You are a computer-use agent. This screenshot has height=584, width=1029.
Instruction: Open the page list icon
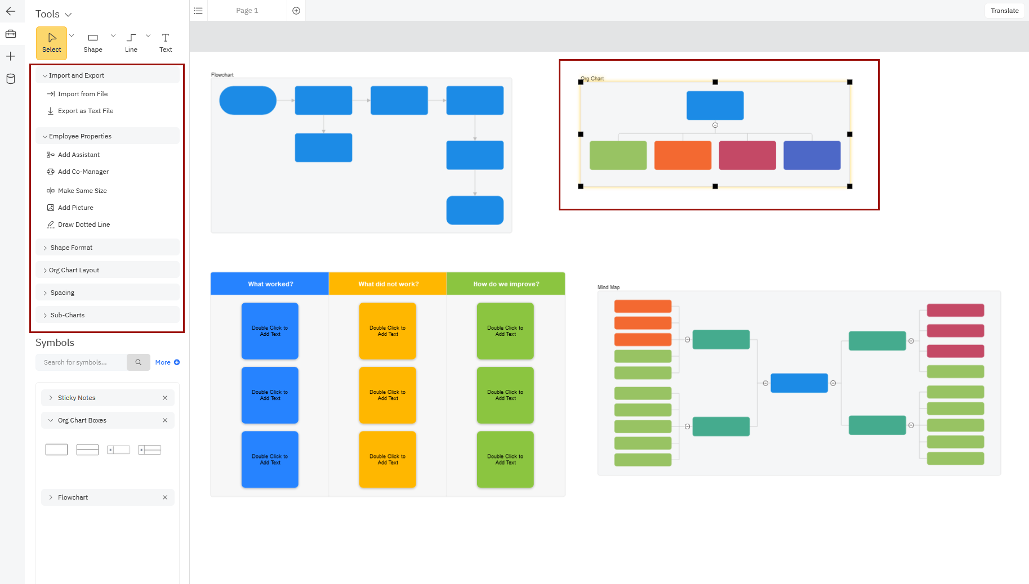pos(198,11)
